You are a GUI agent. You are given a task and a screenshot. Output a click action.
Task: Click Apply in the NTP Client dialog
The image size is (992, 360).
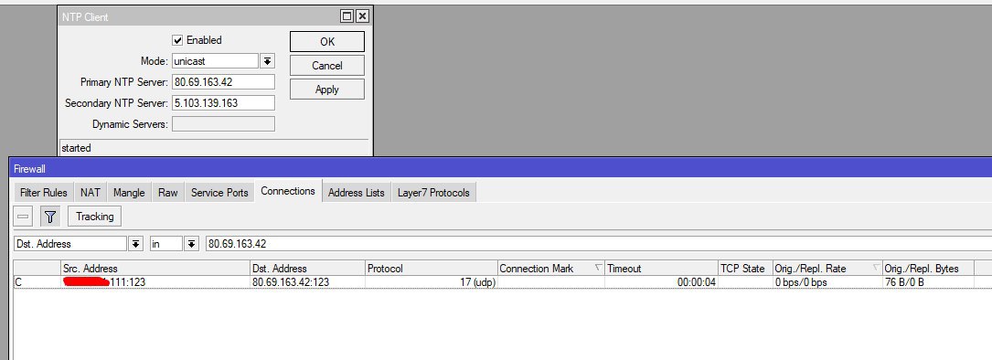(x=327, y=90)
